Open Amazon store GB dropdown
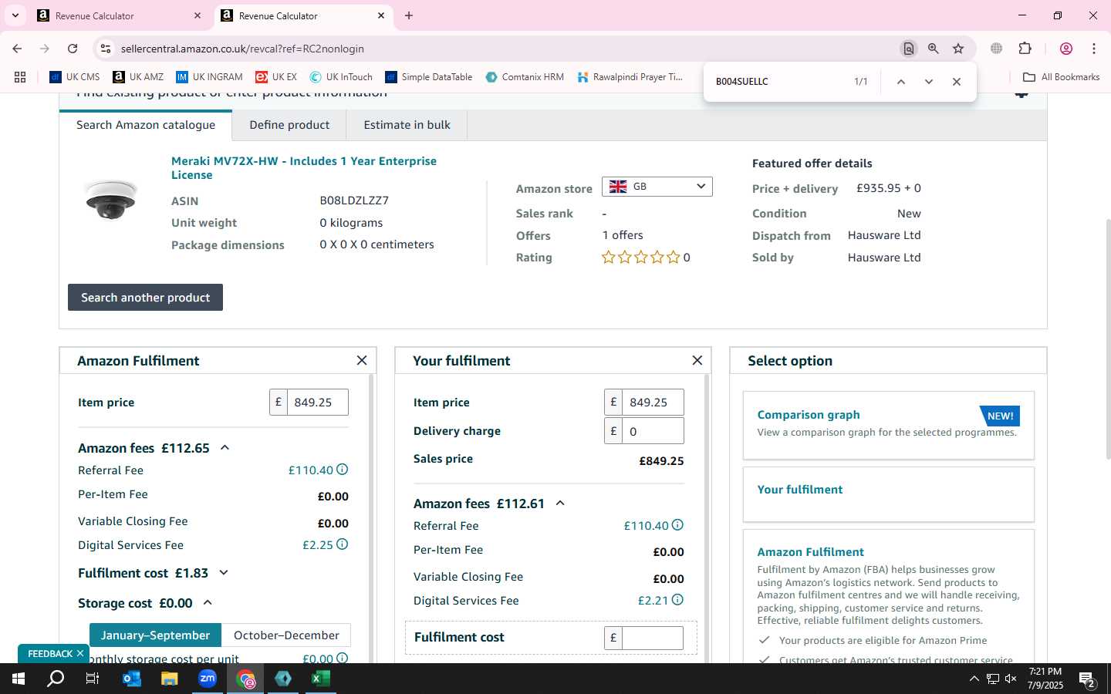1111x694 pixels. (x=657, y=187)
